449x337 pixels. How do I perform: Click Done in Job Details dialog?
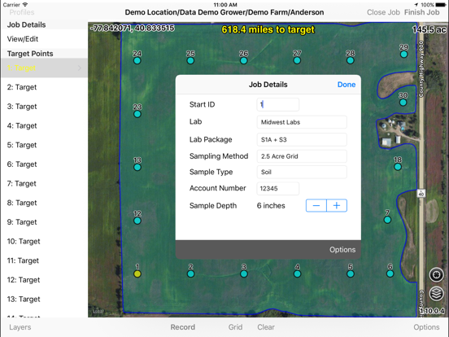point(347,85)
